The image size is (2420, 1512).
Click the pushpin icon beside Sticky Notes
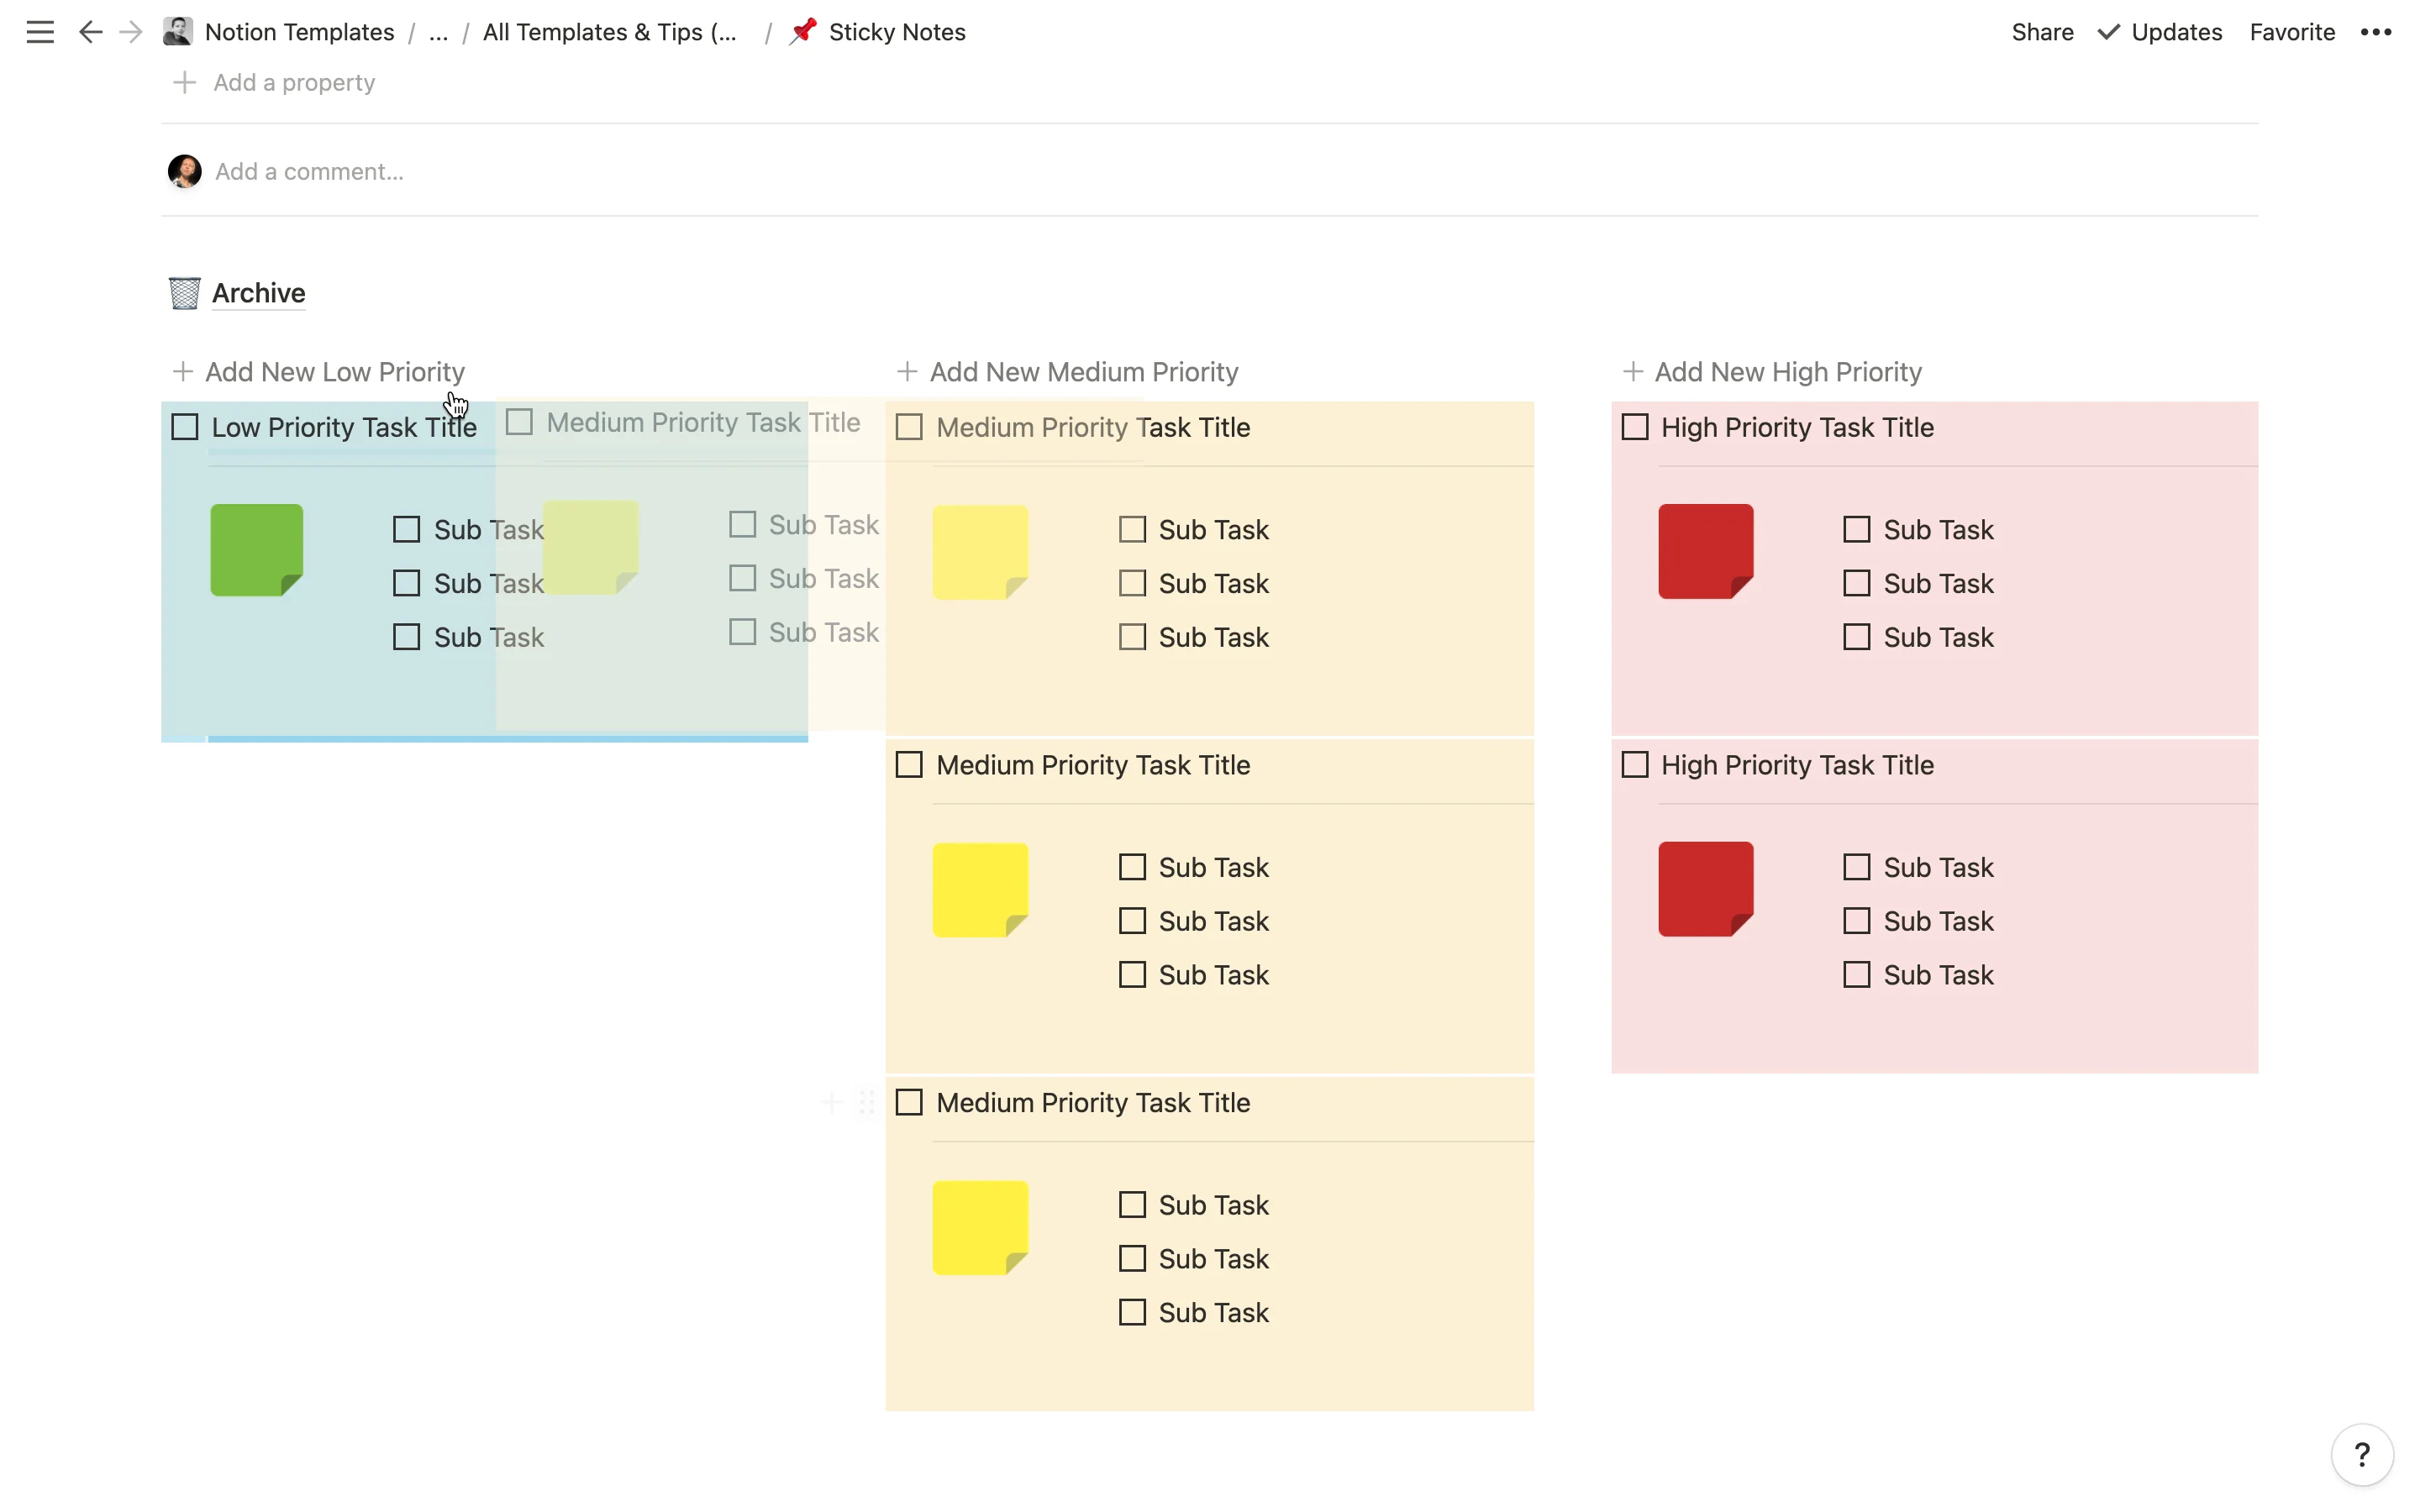pos(802,31)
